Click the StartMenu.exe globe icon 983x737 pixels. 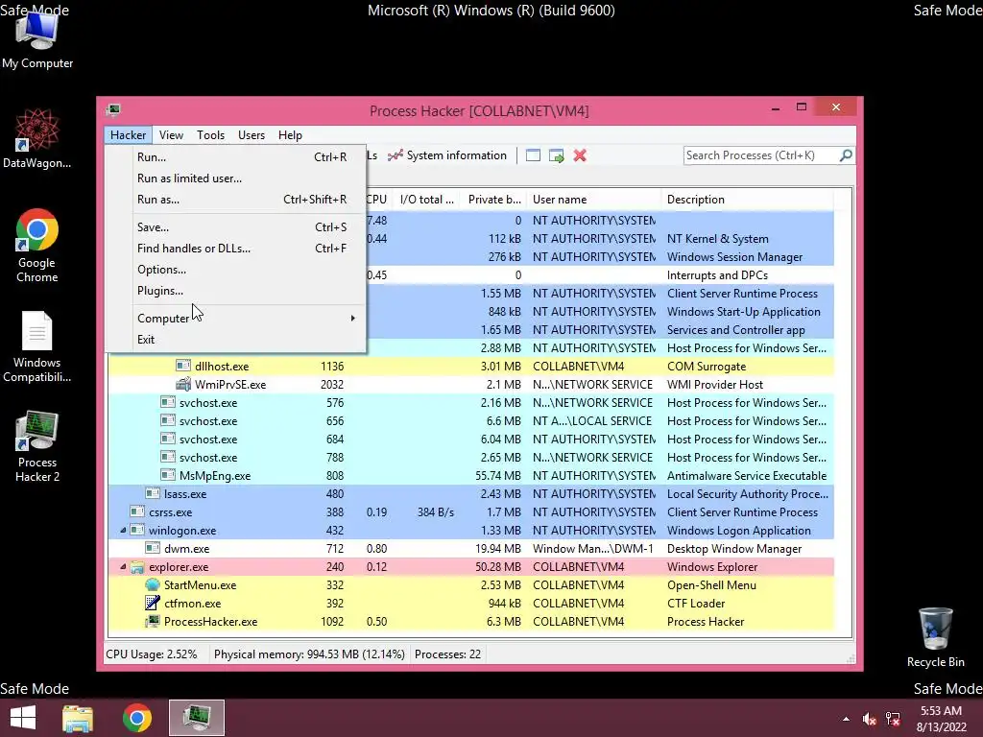click(153, 584)
